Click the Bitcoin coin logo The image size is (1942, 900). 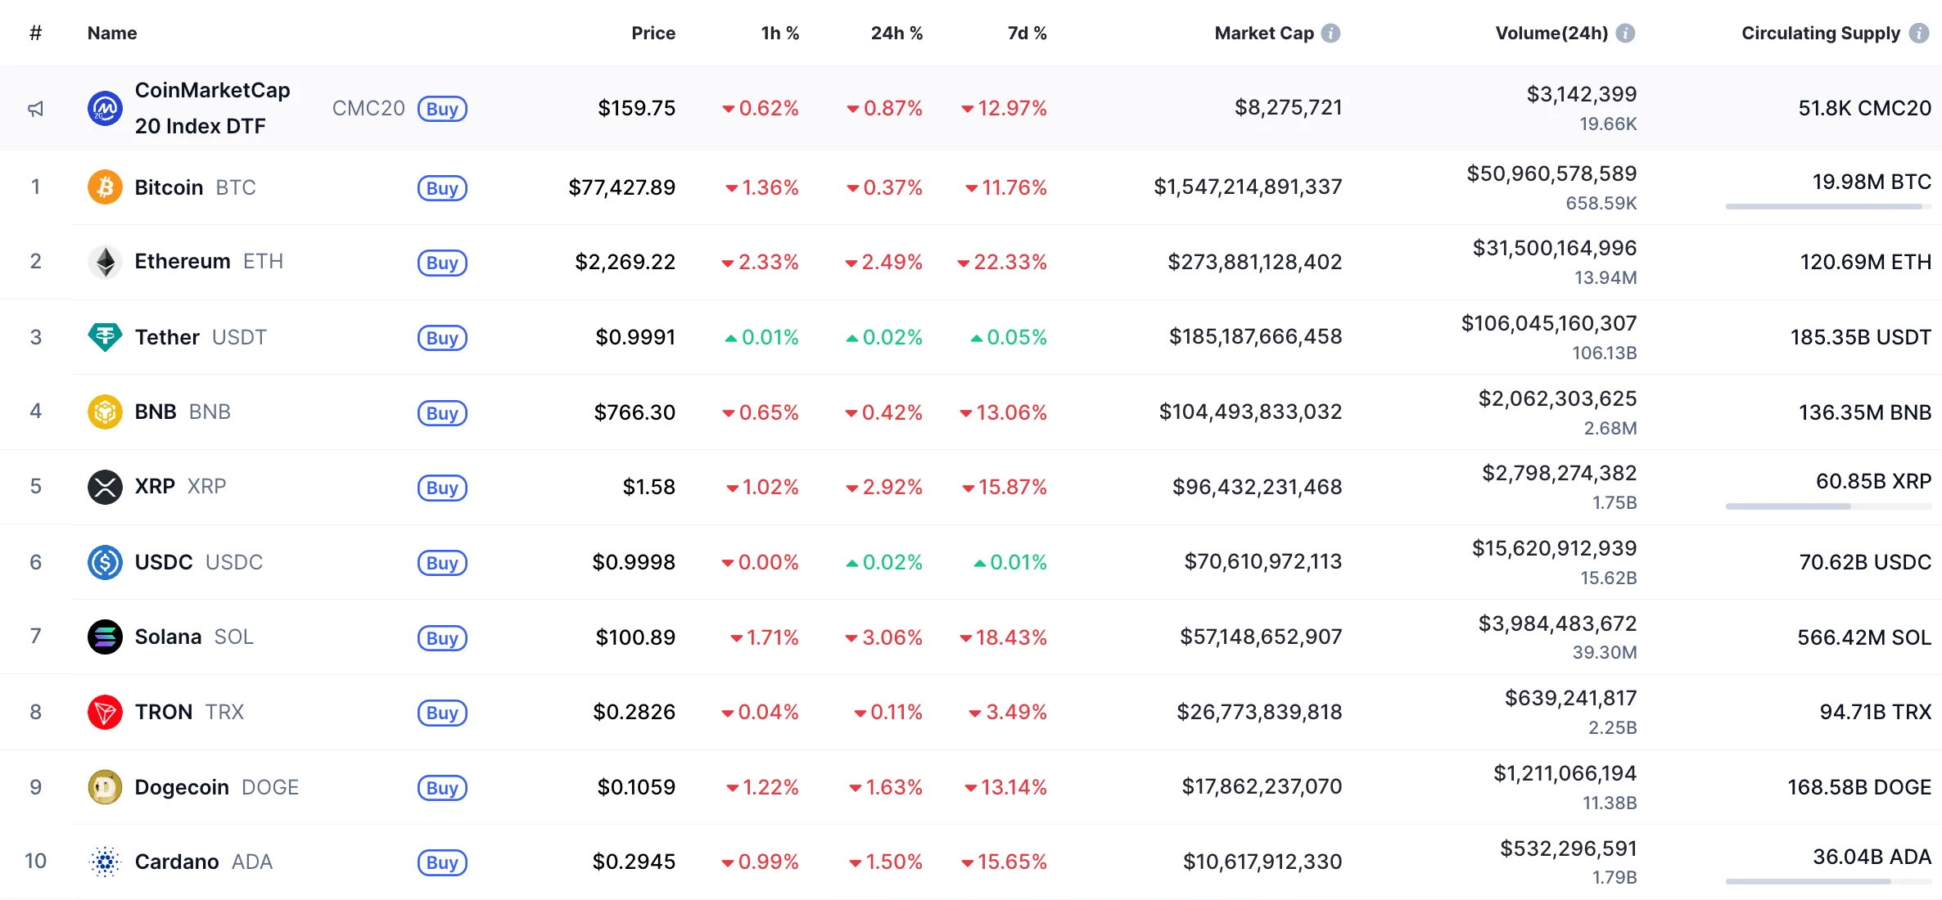point(105,187)
